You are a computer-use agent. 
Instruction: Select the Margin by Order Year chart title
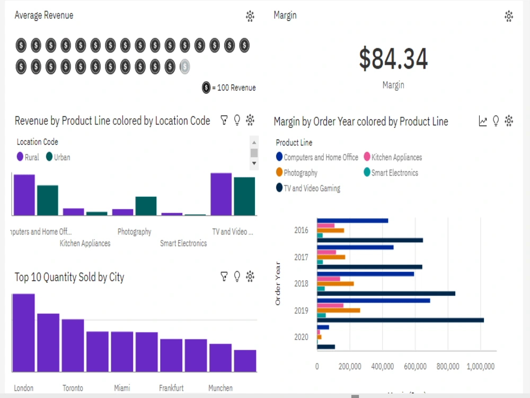coord(361,122)
